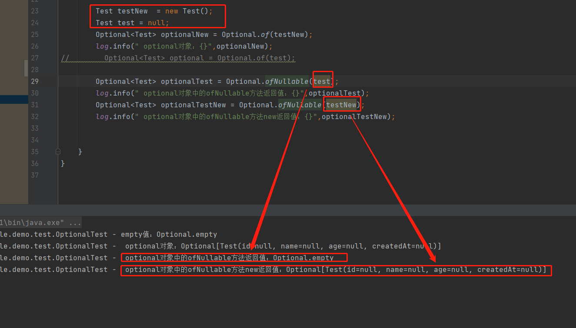The height and width of the screenshot is (328, 576).
Task: Click the 'optionalTest' variable declaration on line 29
Action: point(187,81)
